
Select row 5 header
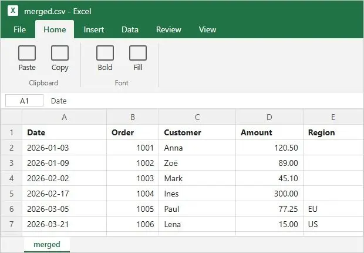(x=11, y=194)
